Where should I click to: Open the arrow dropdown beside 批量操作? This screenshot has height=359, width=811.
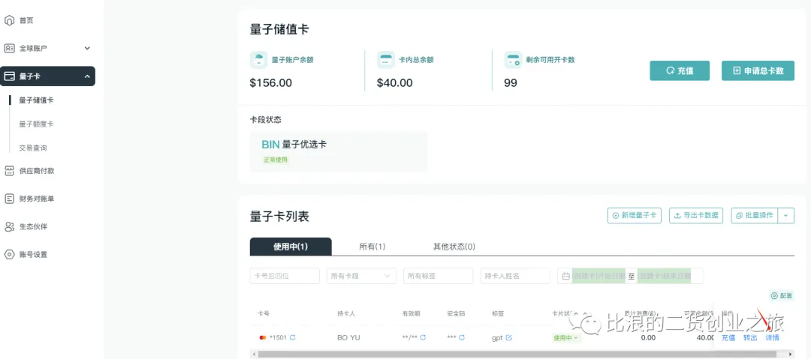tap(786, 216)
